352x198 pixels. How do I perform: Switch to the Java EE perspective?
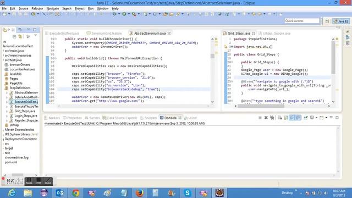coord(341,21)
